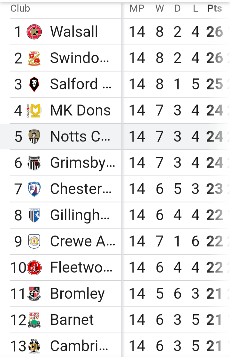Viewport: 230px width, 357px height.
Task: Click the Bromley club crest icon
Action: coord(34,294)
